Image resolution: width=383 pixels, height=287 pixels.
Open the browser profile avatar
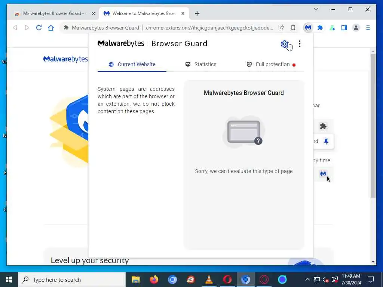356,28
